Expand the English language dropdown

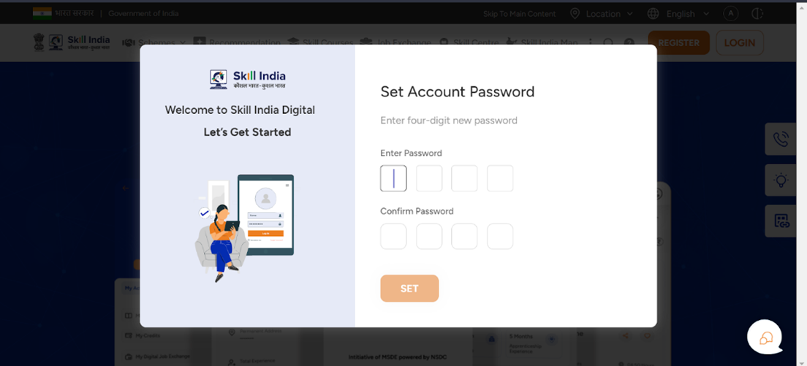(678, 14)
